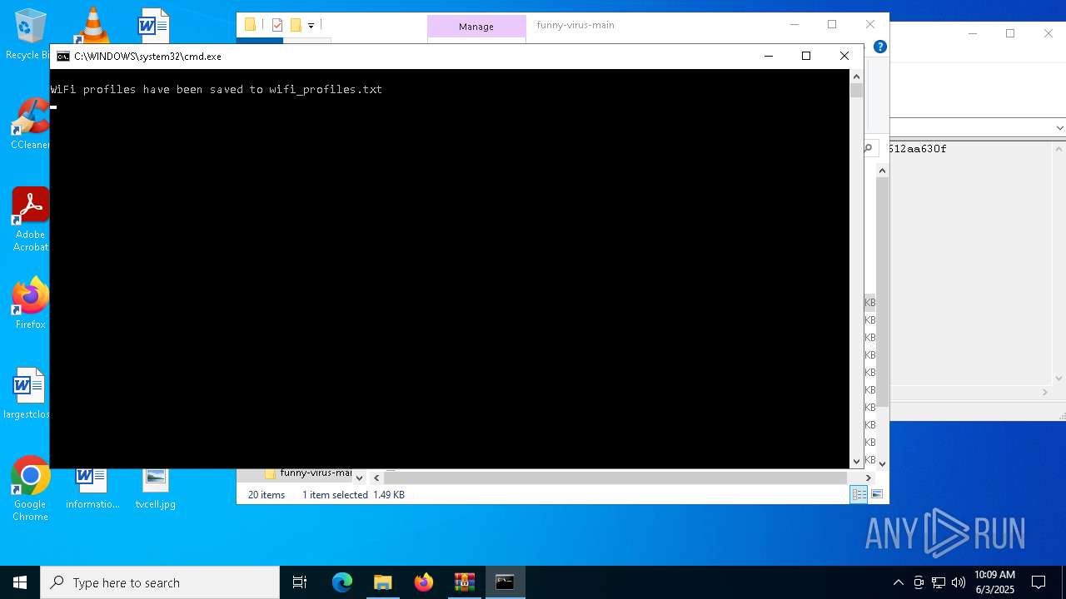Click the cmd.exe vertical scrollbar thumb
The width and height of the screenshot is (1066, 599).
tap(856, 90)
